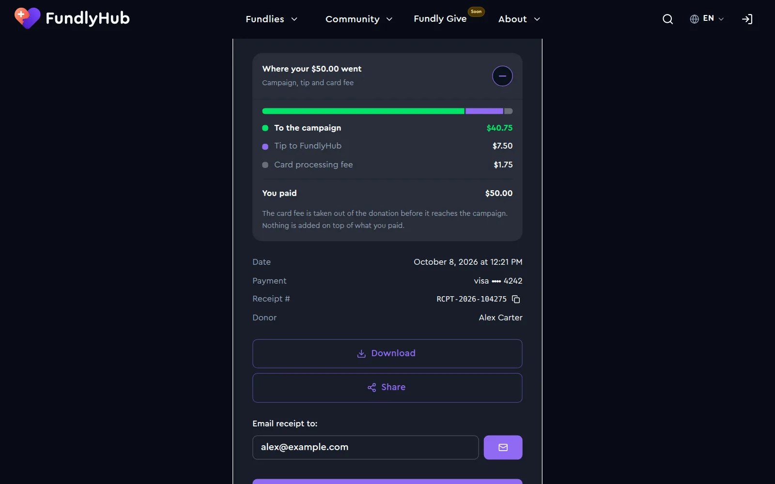Click the green campaign portion of the bar
The image size is (775, 484).
click(363, 111)
